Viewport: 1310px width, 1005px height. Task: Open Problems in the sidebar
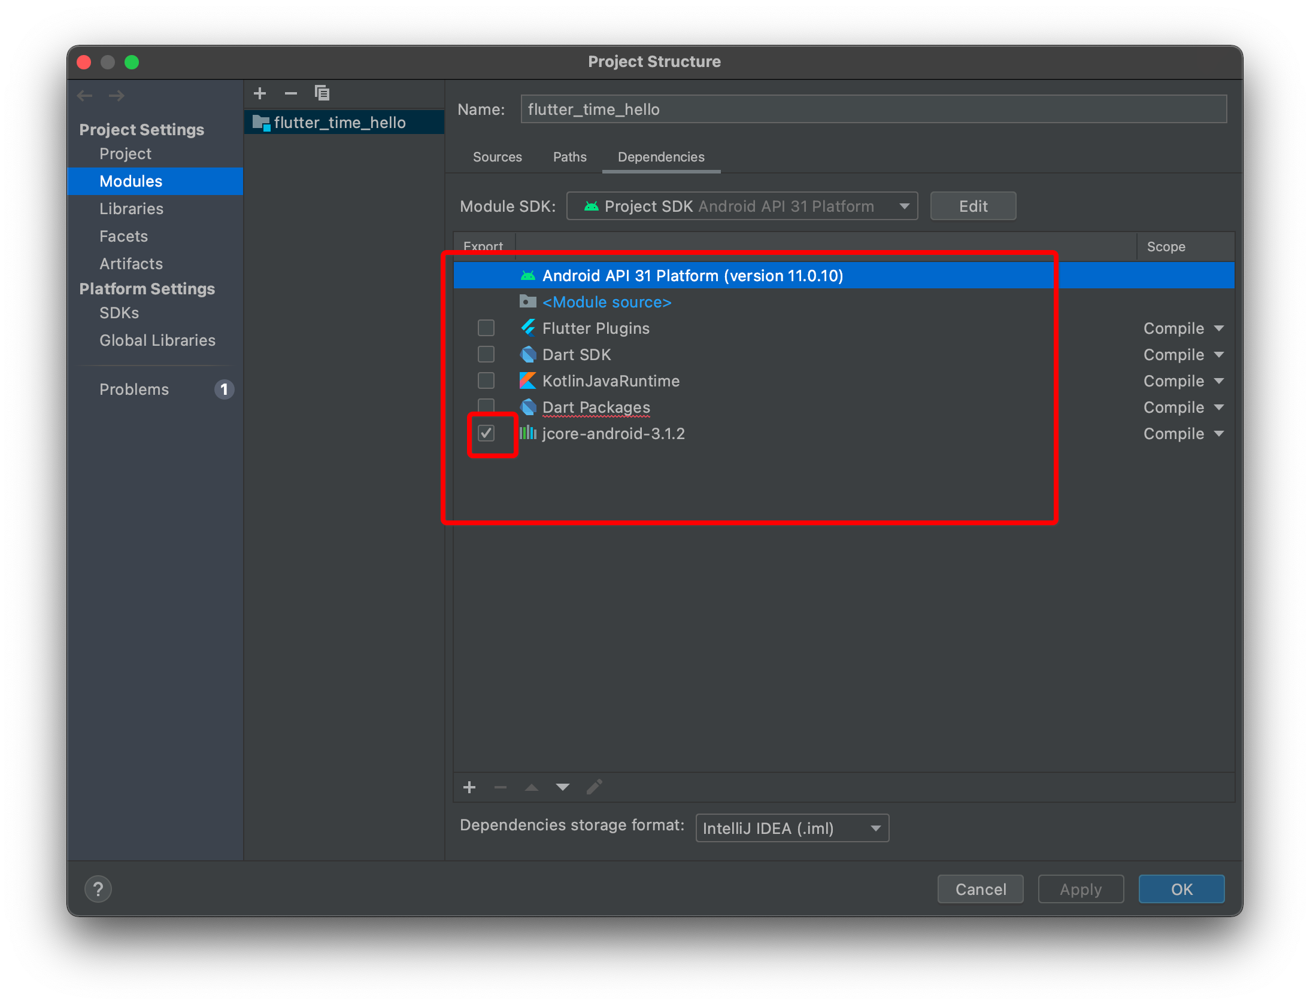point(134,389)
